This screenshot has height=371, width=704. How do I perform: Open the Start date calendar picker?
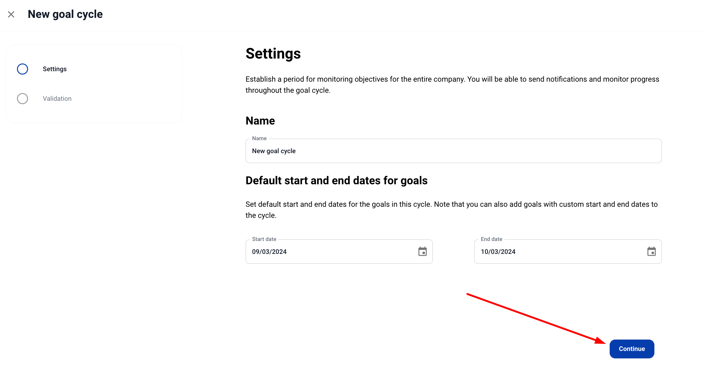422,251
